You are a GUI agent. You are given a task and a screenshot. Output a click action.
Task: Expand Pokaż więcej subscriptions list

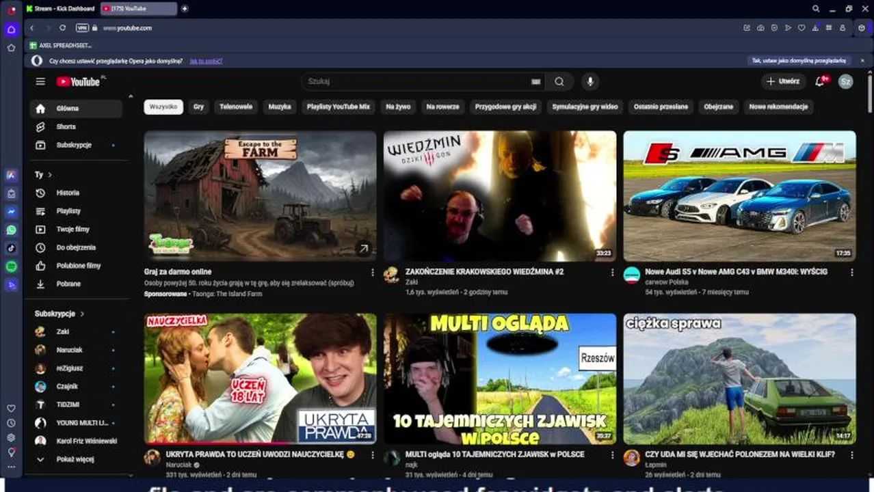click(75, 459)
